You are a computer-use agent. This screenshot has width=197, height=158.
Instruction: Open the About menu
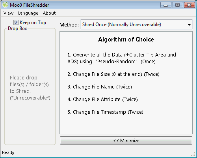[49, 13]
